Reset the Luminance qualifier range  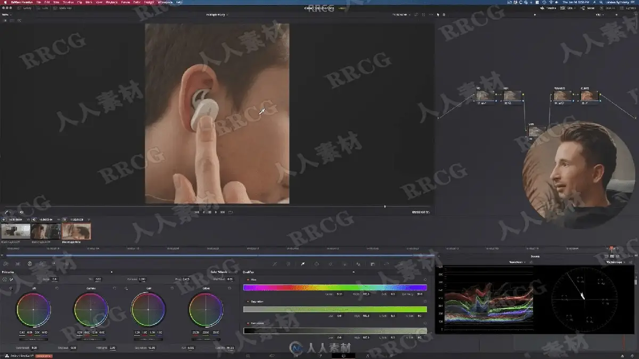coord(425,323)
